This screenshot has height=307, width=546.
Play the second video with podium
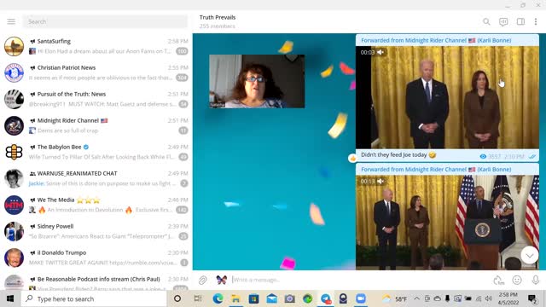pos(447,222)
